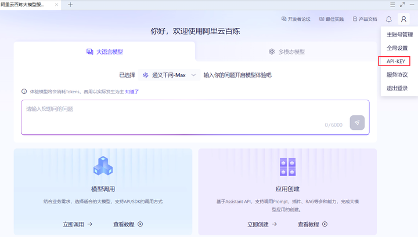The image size is (418, 237).
Task: Open 服务协议 from the user menu
Action: point(397,75)
